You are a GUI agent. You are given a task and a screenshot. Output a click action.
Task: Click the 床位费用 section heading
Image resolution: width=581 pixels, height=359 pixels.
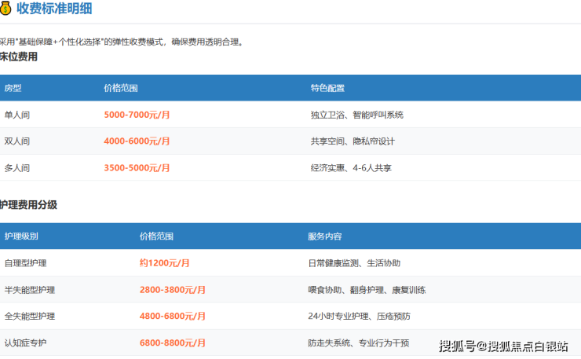19,57
